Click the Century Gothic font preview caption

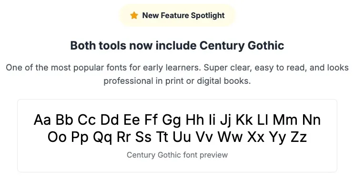177,155
